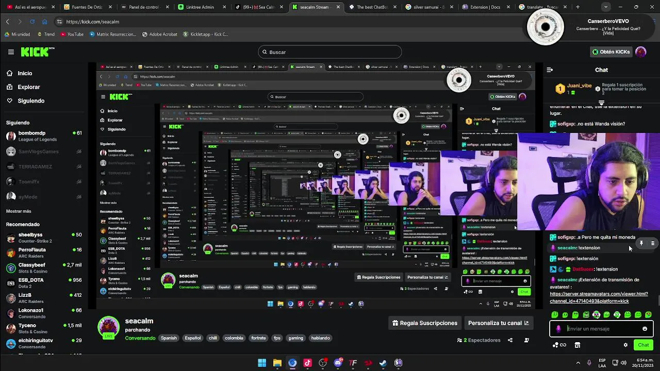Image resolution: width=660 pixels, height=371 pixels.
Task: Open Toomiffx channel in sidebar
Action: click(x=44, y=181)
